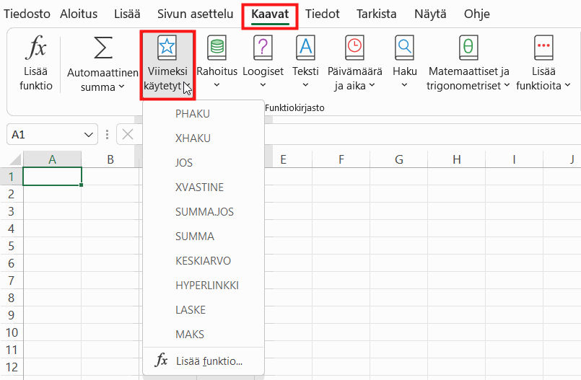The height and width of the screenshot is (380, 581).
Task: Click the select-all corner triangle
Action: tap(15, 159)
